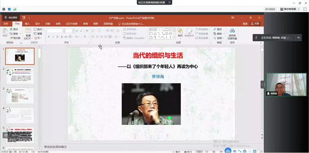Click the Login (登录) link

click(x=245, y=24)
